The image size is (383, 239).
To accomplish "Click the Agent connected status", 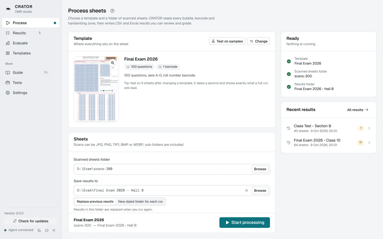I will point(19,230).
